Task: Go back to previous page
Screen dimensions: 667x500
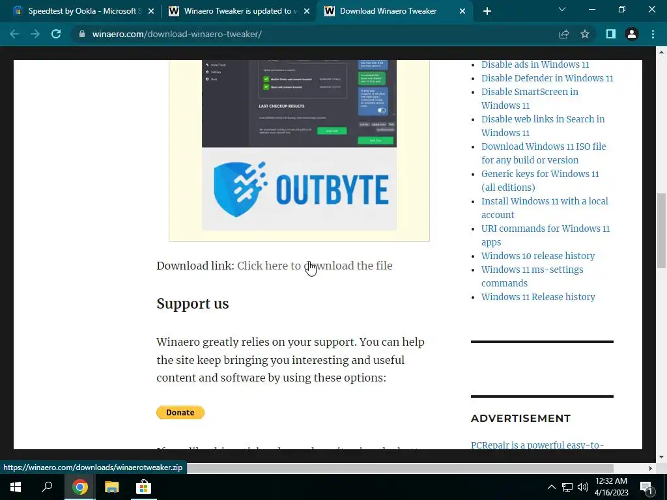Action: [14, 34]
